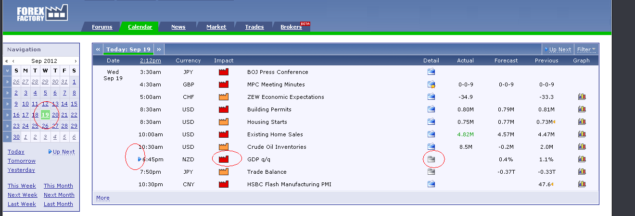
Task: Select the week row starting Sep 2
Action: (7, 93)
